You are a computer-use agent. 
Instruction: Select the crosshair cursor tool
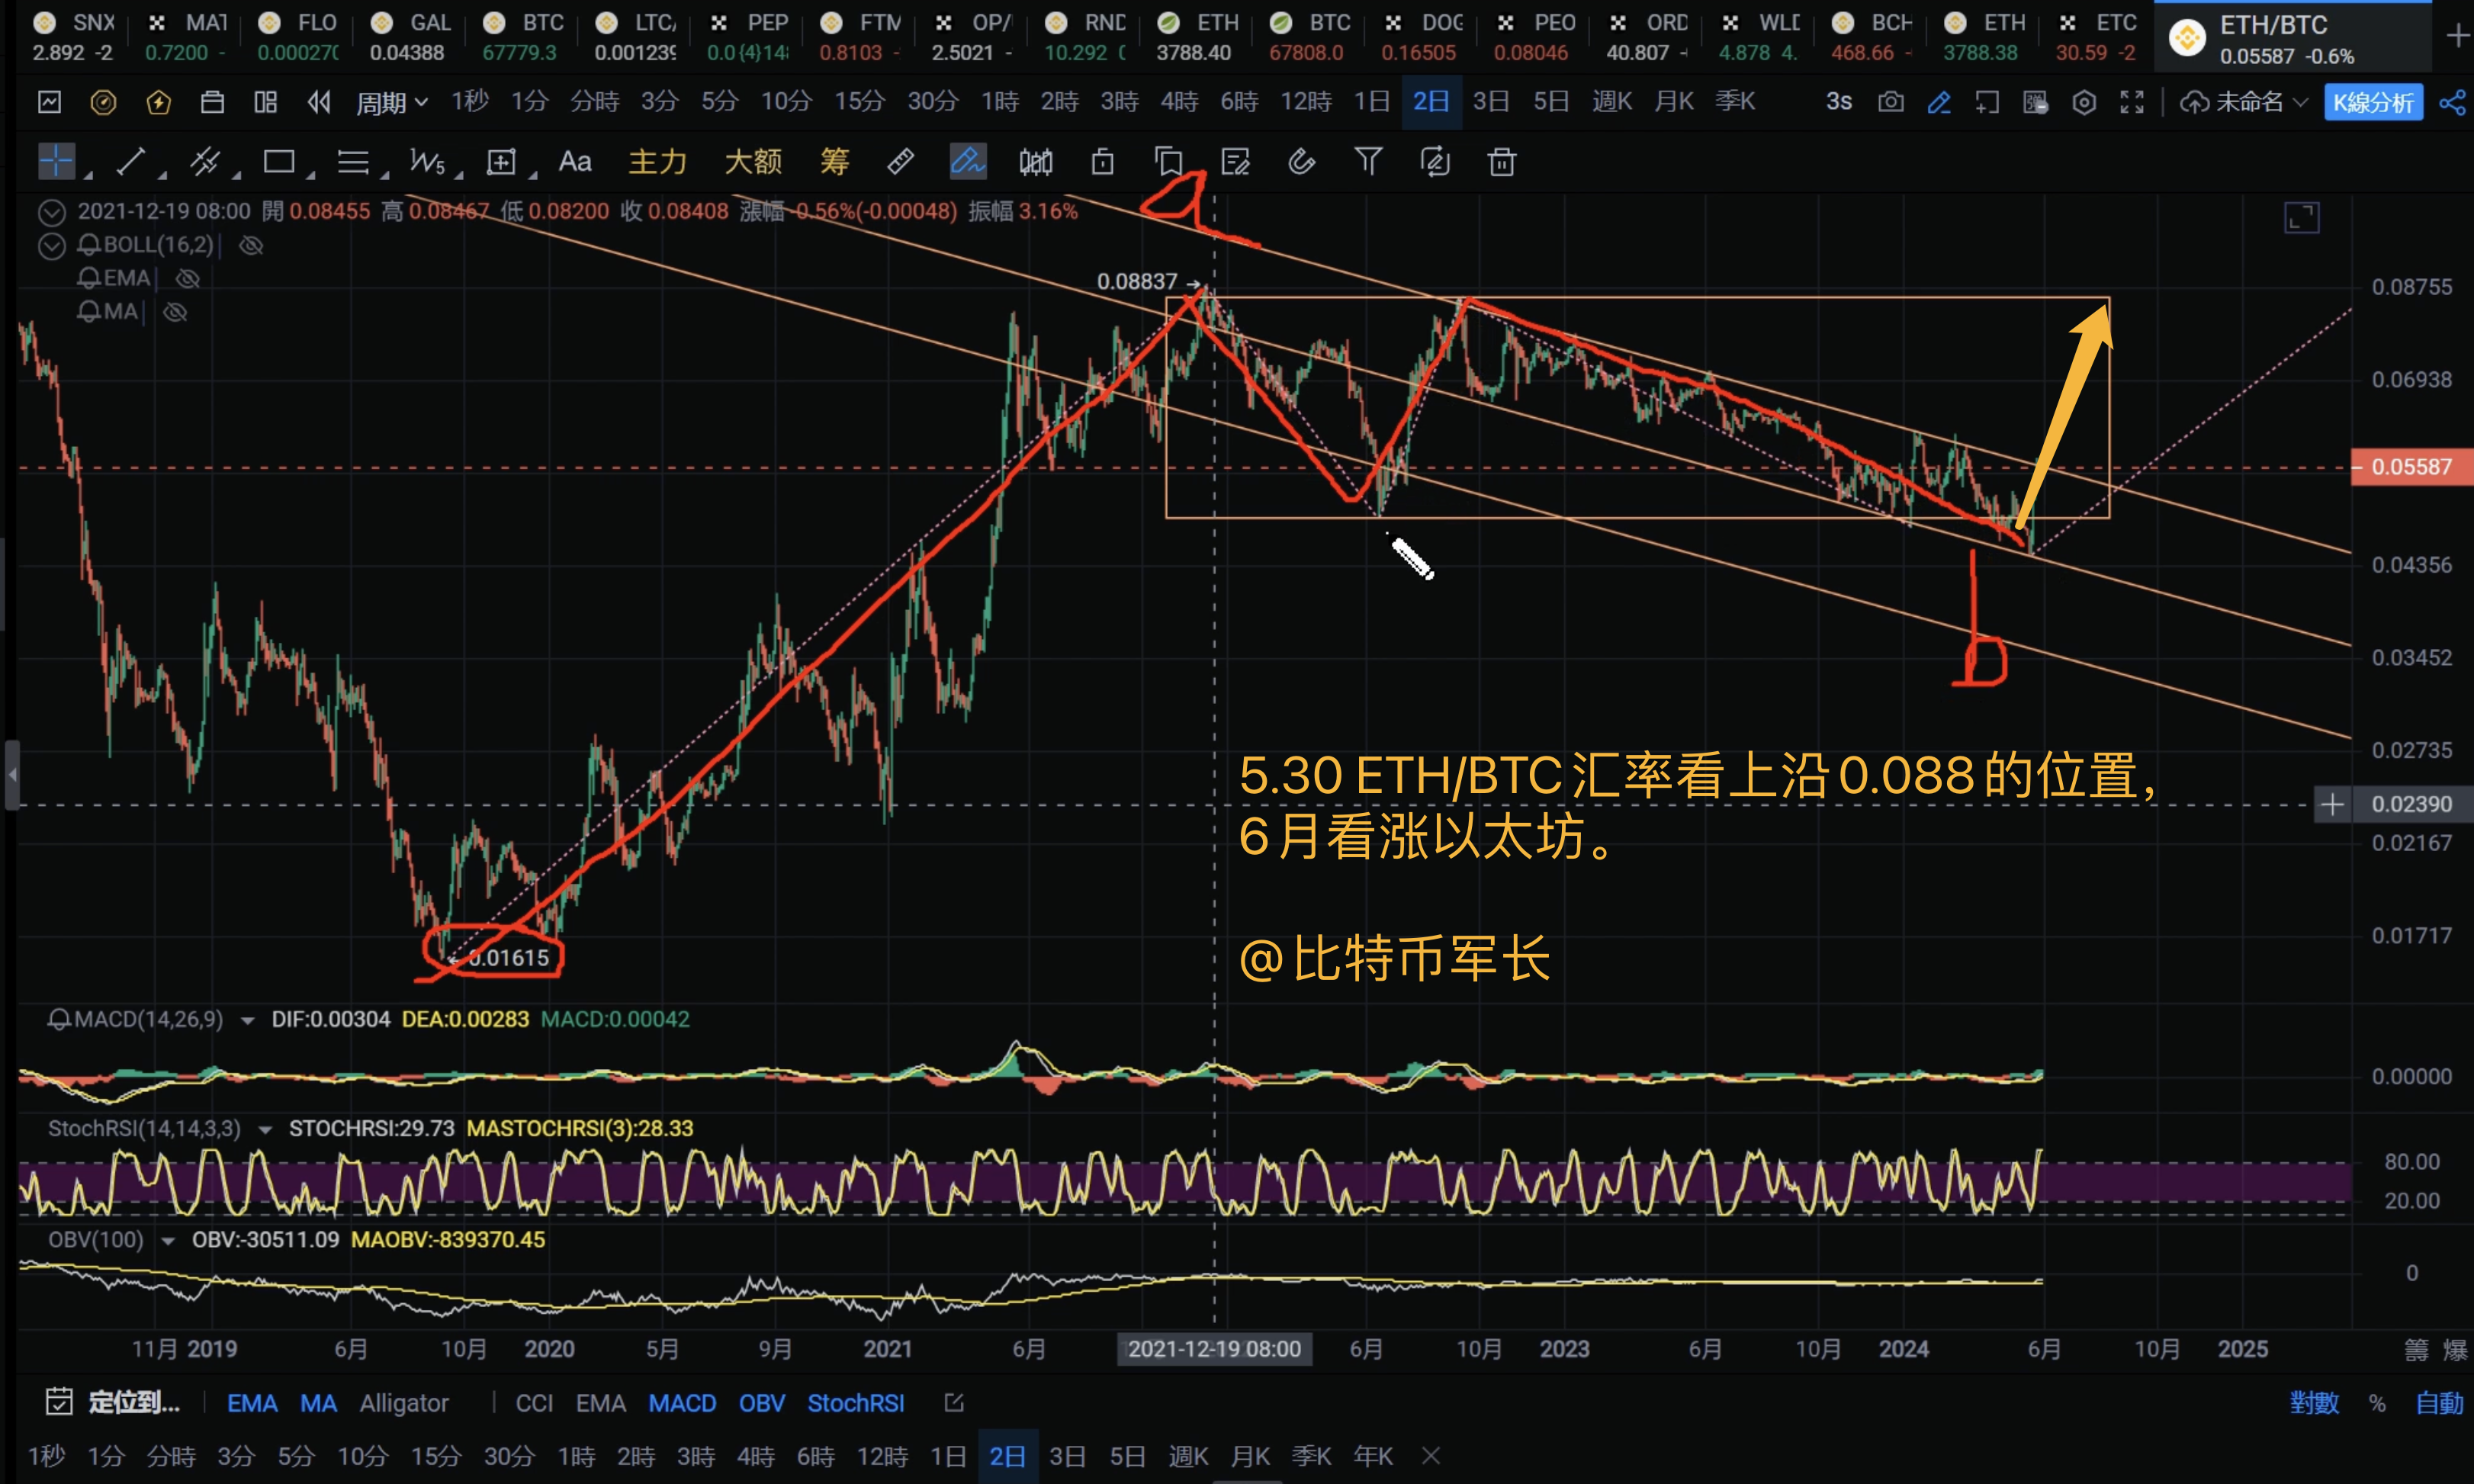tap(57, 161)
